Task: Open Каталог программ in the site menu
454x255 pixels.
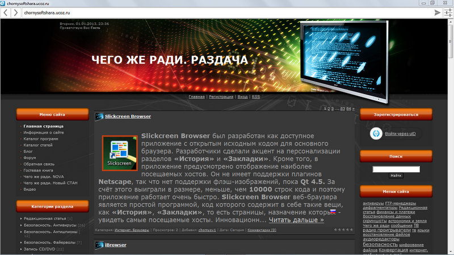Action: (40, 139)
